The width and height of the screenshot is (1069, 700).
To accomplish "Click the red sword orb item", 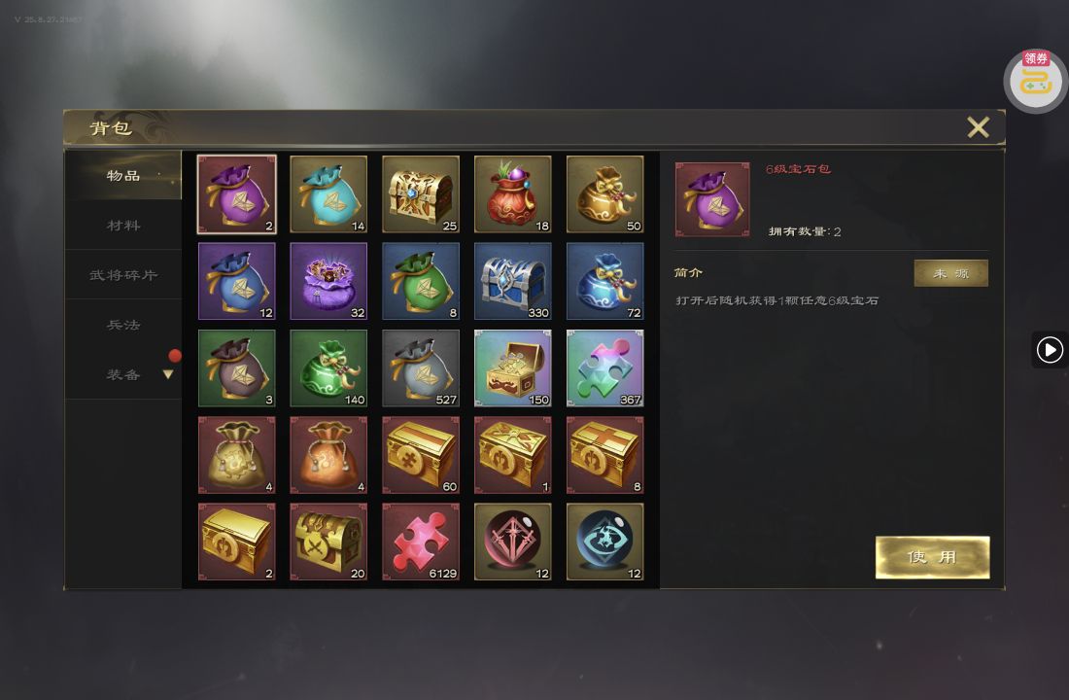I will pos(513,542).
